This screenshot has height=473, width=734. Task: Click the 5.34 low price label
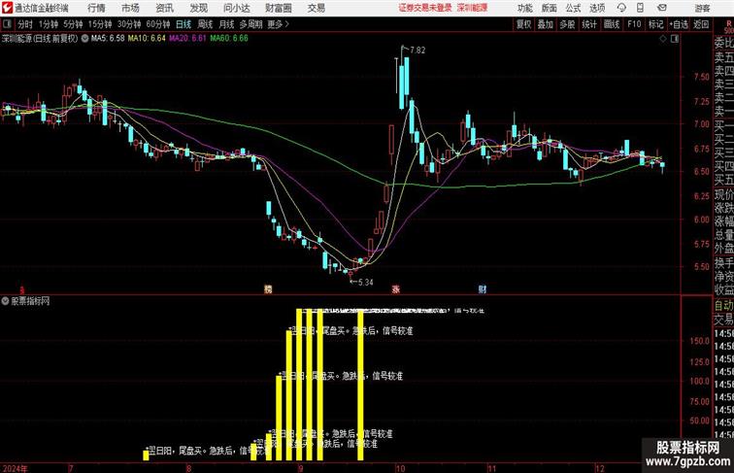coord(365,282)
